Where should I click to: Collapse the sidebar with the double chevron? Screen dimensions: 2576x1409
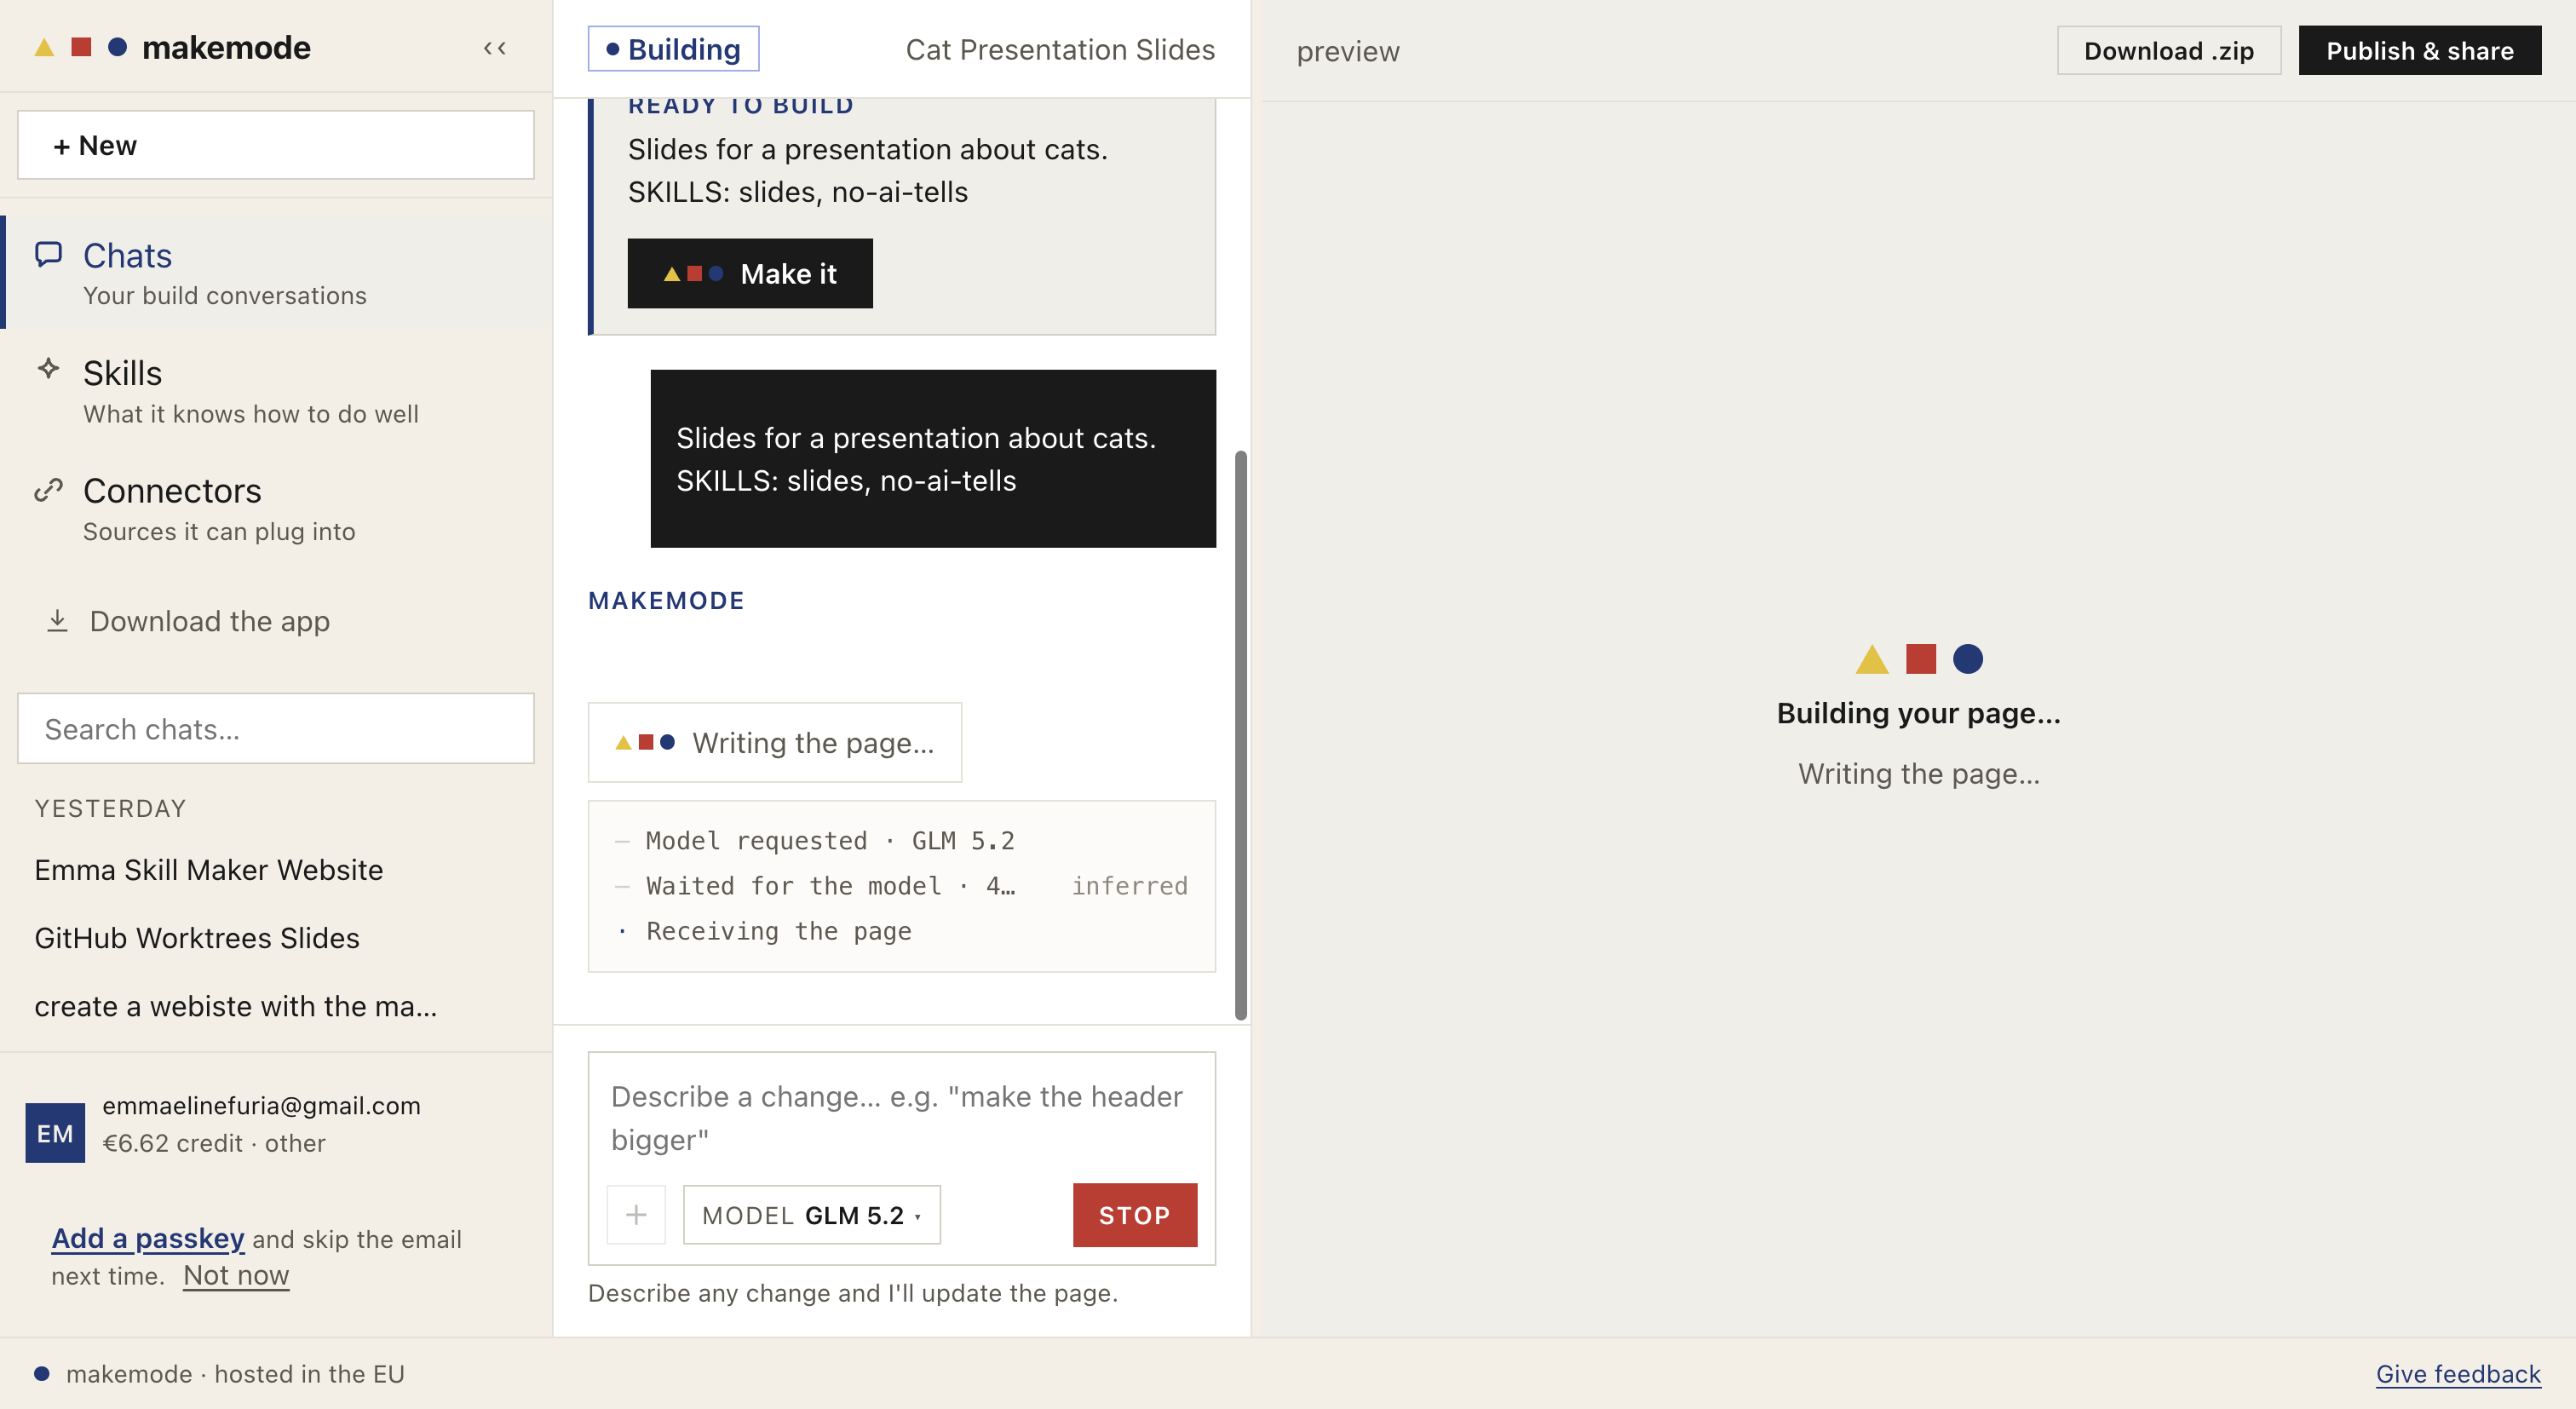[x=495, y=47]
